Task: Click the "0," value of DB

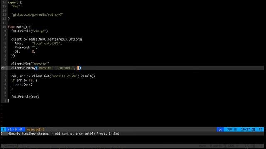Action: point(34,51)
